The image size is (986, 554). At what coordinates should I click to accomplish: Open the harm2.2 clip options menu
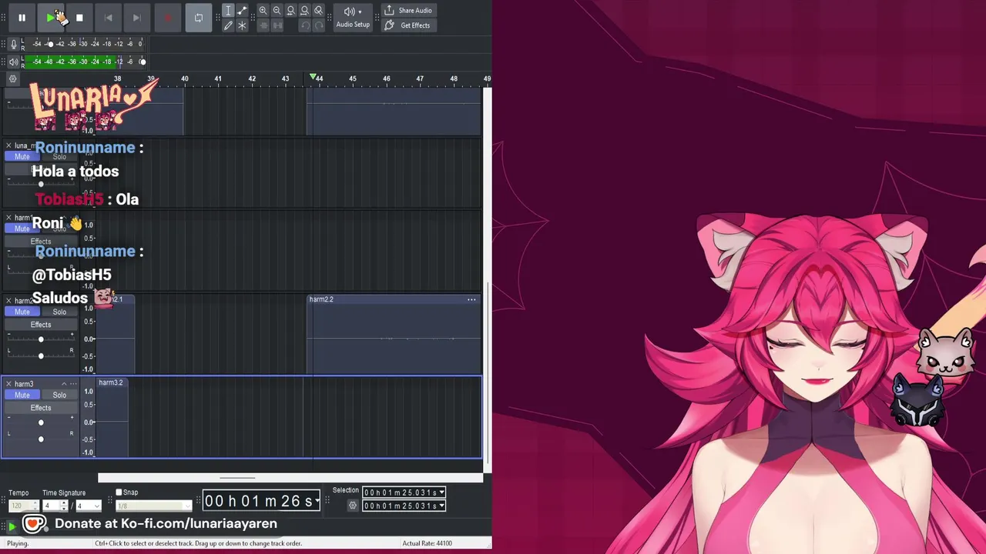(471, 299)
